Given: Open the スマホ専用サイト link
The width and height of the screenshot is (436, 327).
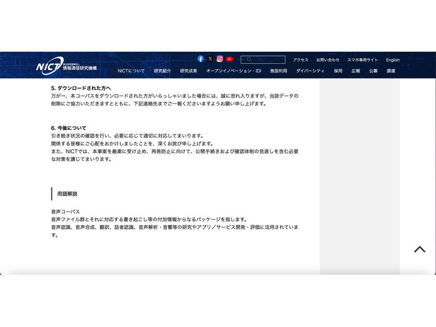Looking at the screenshot, I should pos(363,60).
